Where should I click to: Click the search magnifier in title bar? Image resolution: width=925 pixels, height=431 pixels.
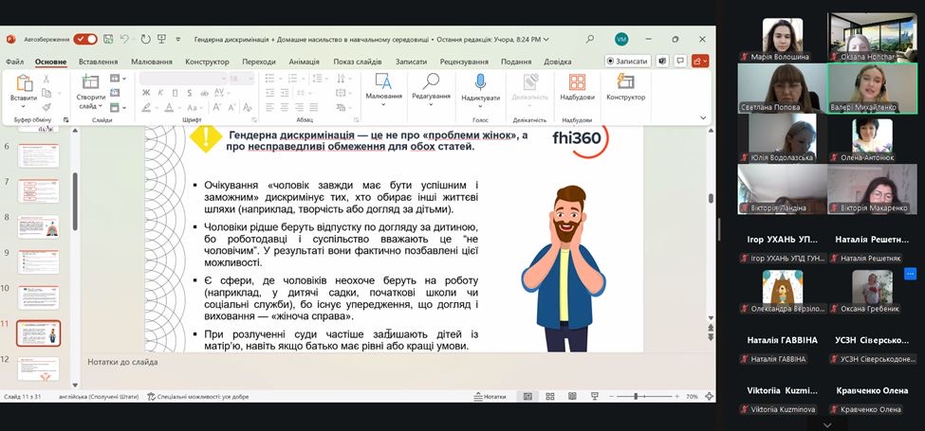tap(590, 39)
